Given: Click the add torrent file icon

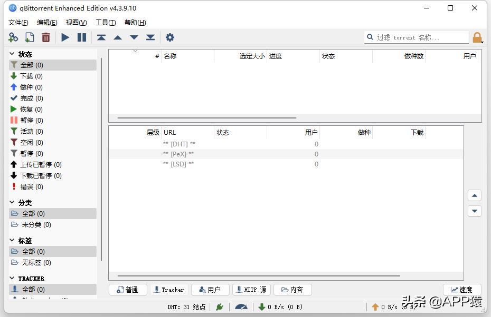Looking at the screenshot, I should pos(30,37).
